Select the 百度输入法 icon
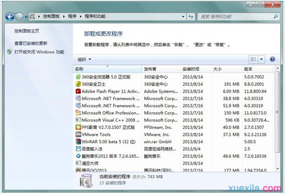285x194 pixels. pos(78,149)
